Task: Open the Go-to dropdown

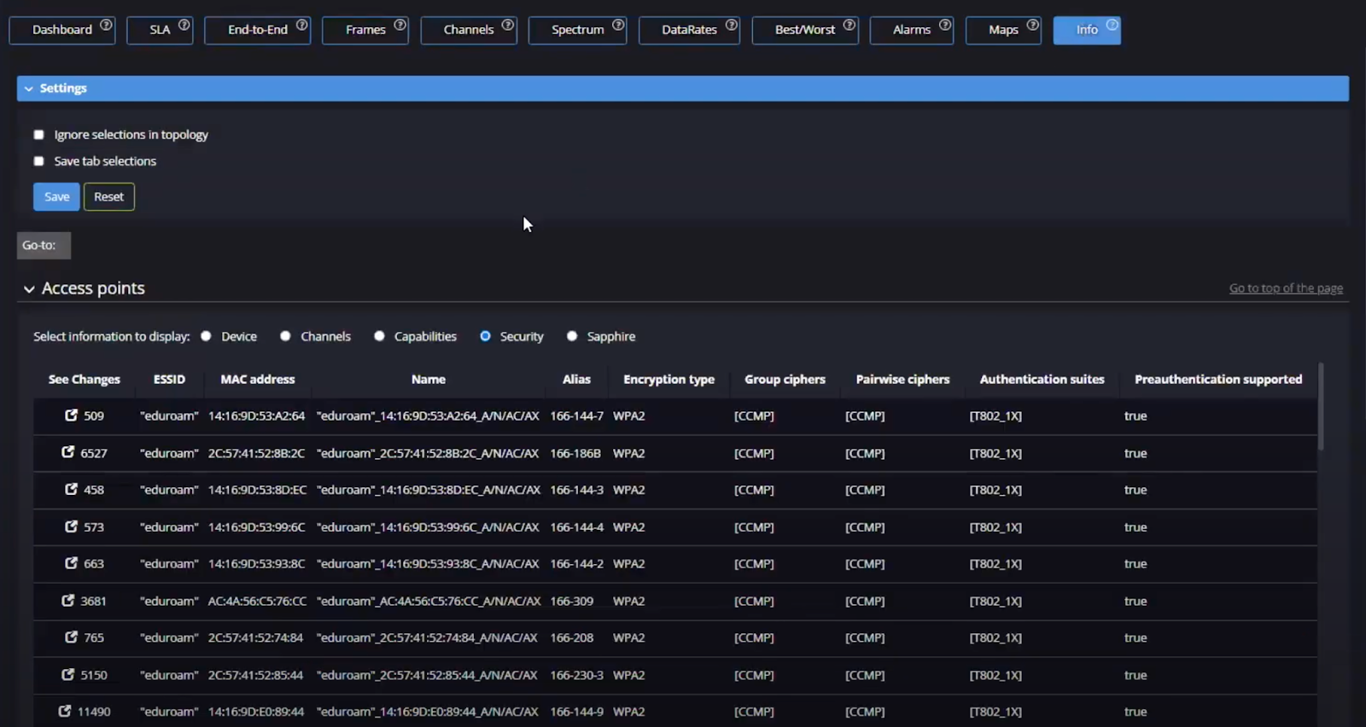Action: [x=44, y=246]
